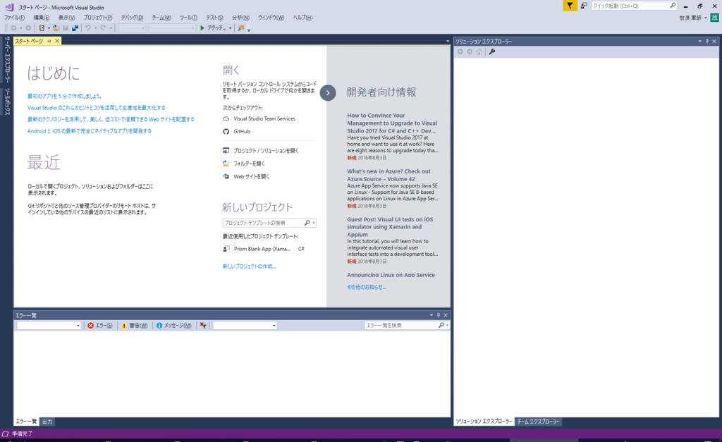Open the toolbar options overflow arrow
This screenshot has height=442, width=722.
249,30
